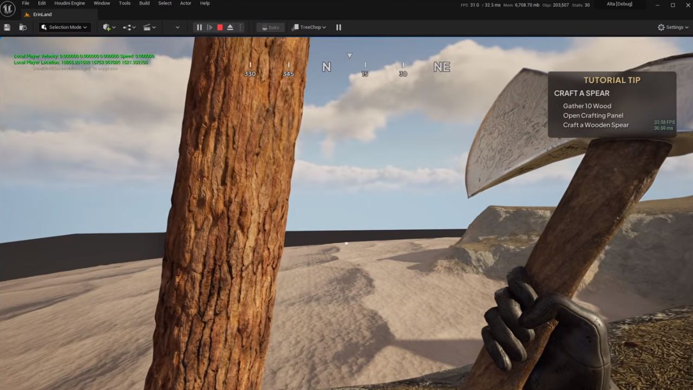The height and width of the screenshot is (390, 693).
Task: Click the add content cube icon
Action: pyautogui.click(x=109, y=27)
